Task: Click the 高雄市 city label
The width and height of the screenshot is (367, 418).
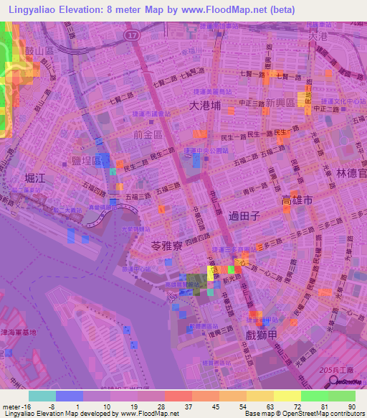Action: coord(297,200)
